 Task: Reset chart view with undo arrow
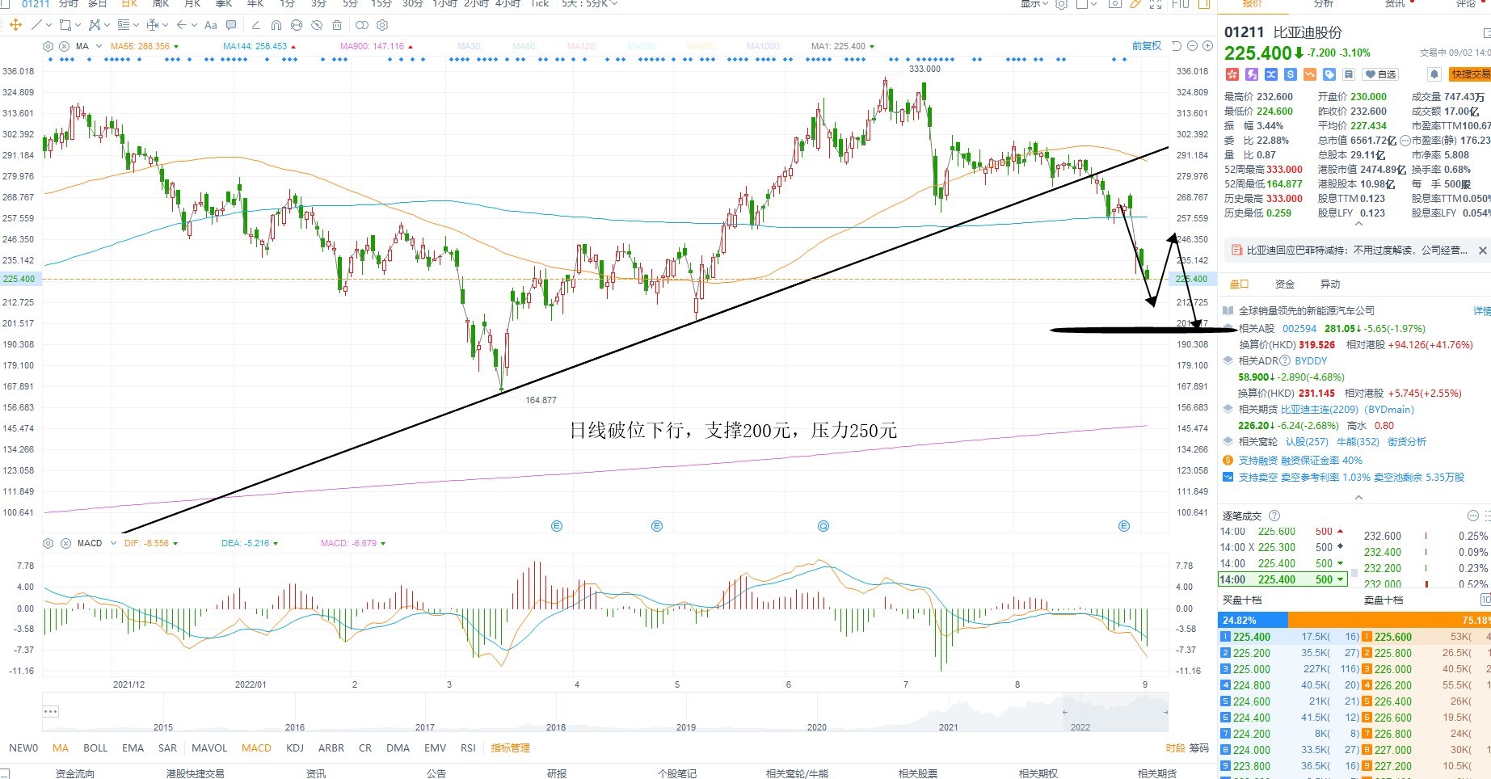click(1176, 46)
